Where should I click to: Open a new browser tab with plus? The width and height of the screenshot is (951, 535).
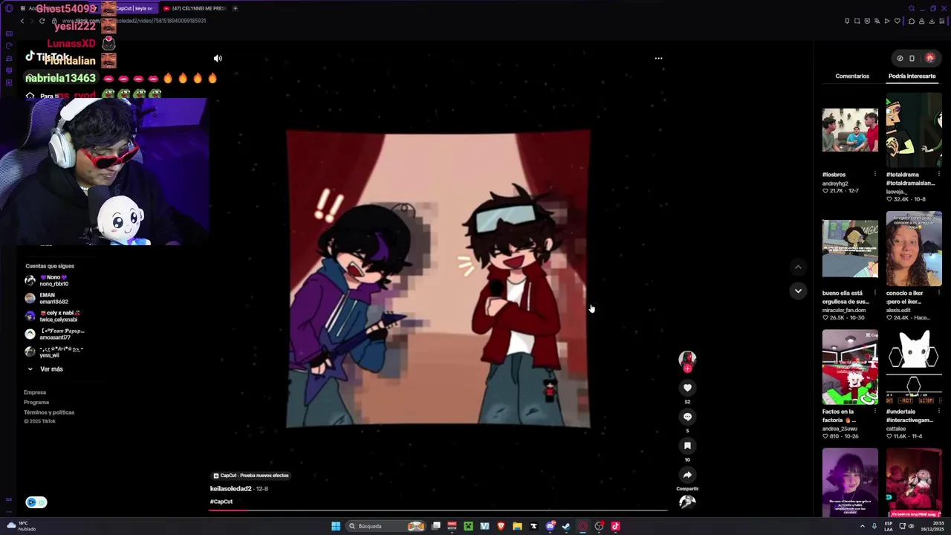235,8
